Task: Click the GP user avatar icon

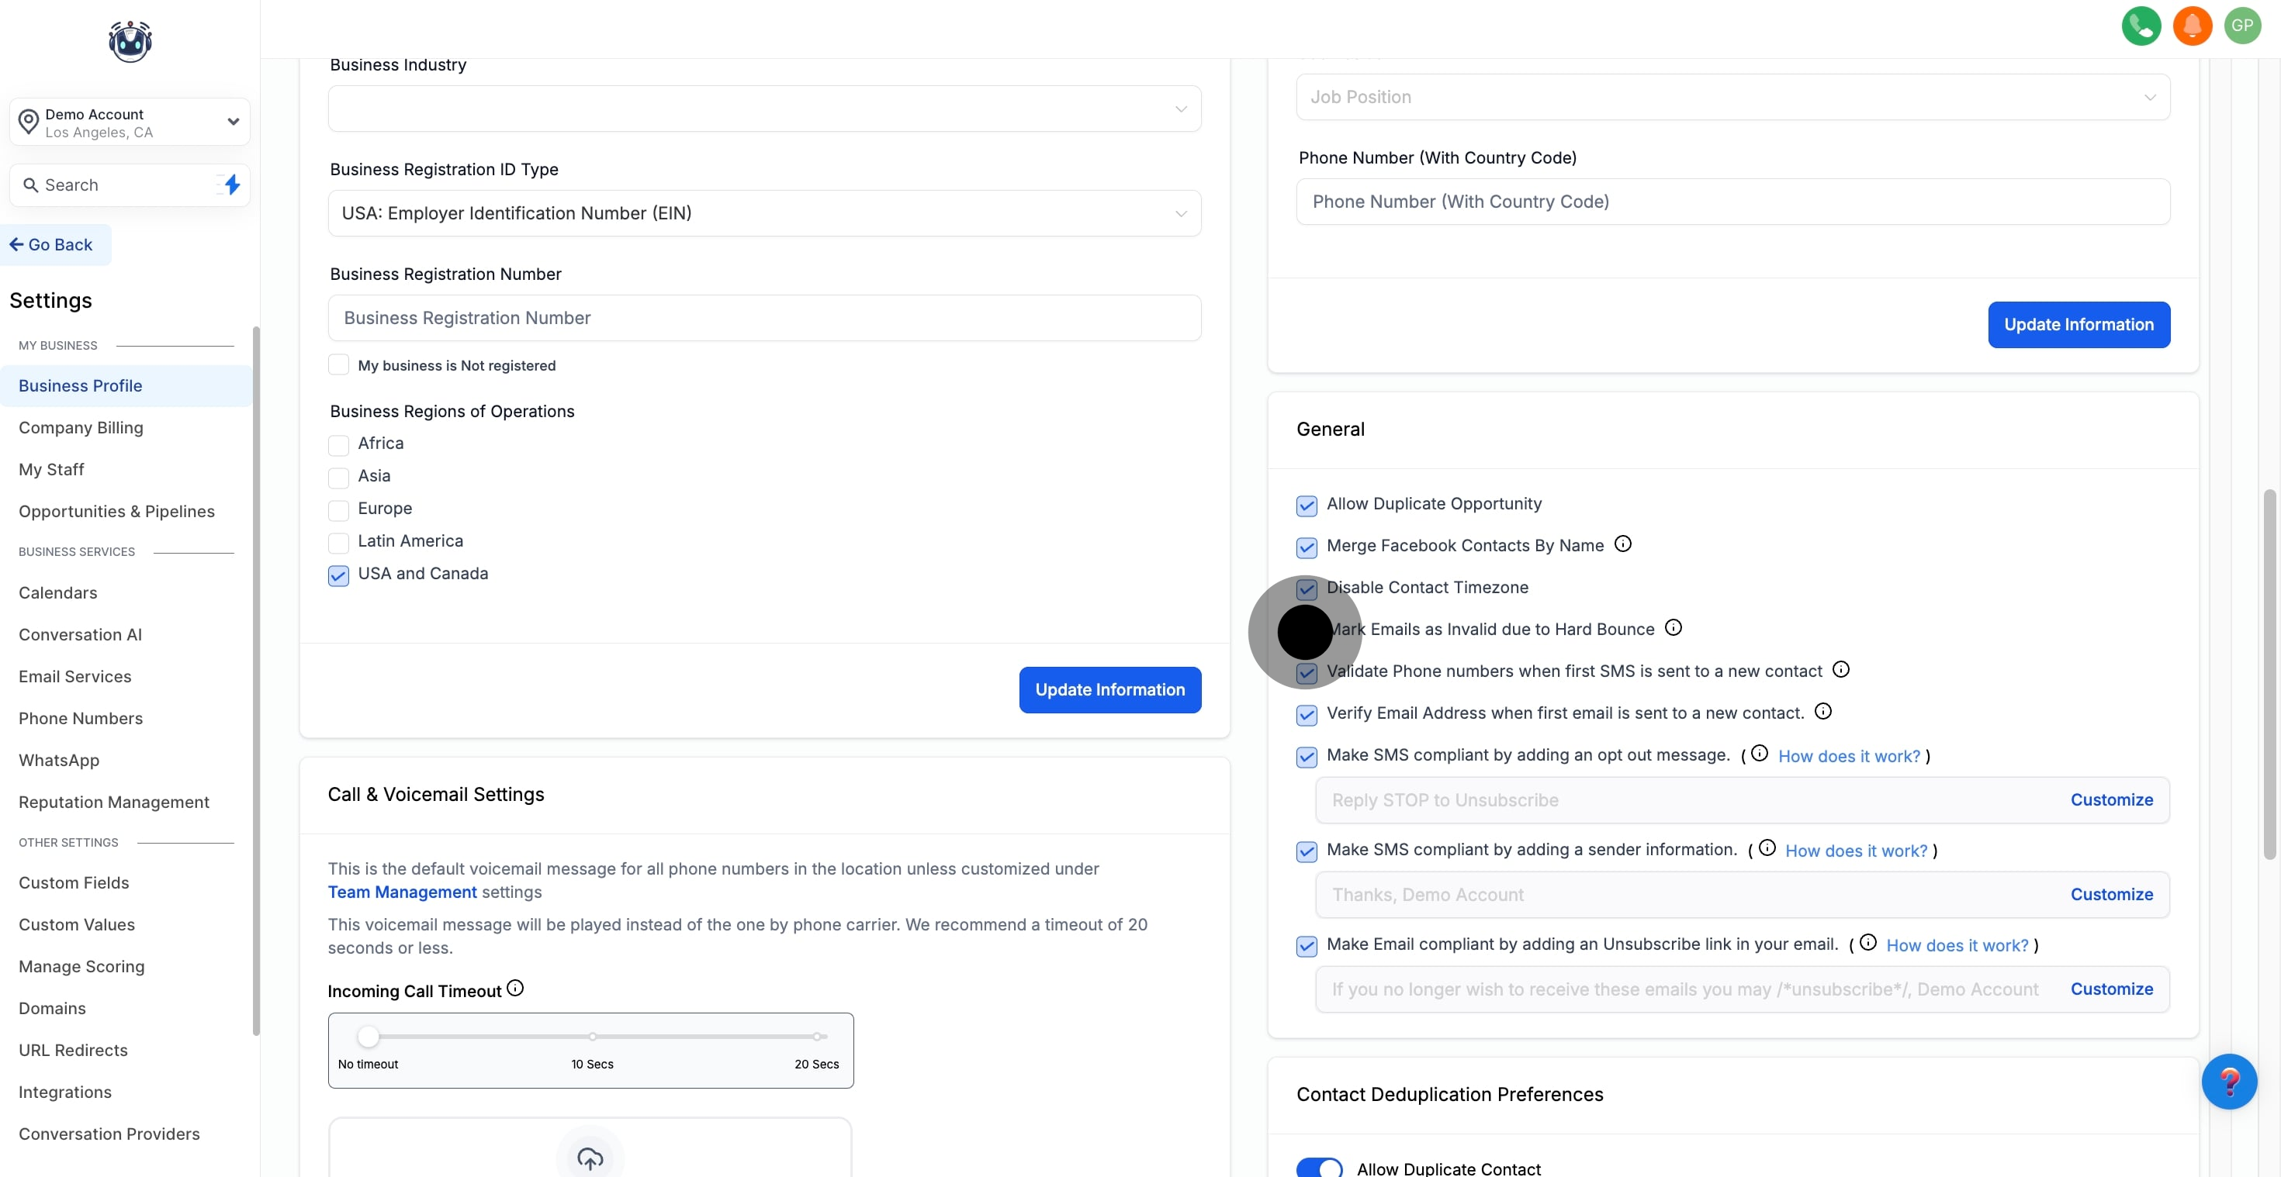Action: (2242, 26)
